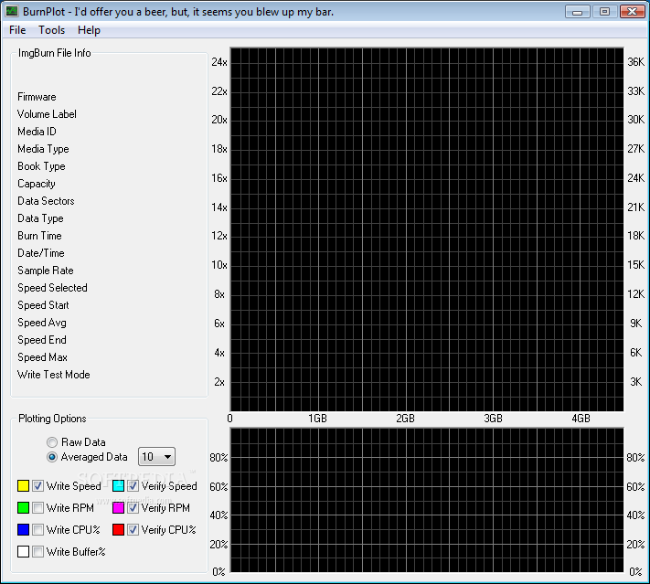650x584 pixels.
Task: Enable the Write RPM checkbox
Action: (37, 508)
